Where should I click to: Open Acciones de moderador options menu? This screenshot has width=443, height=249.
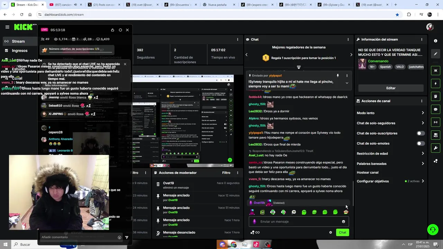click(237, 173)
